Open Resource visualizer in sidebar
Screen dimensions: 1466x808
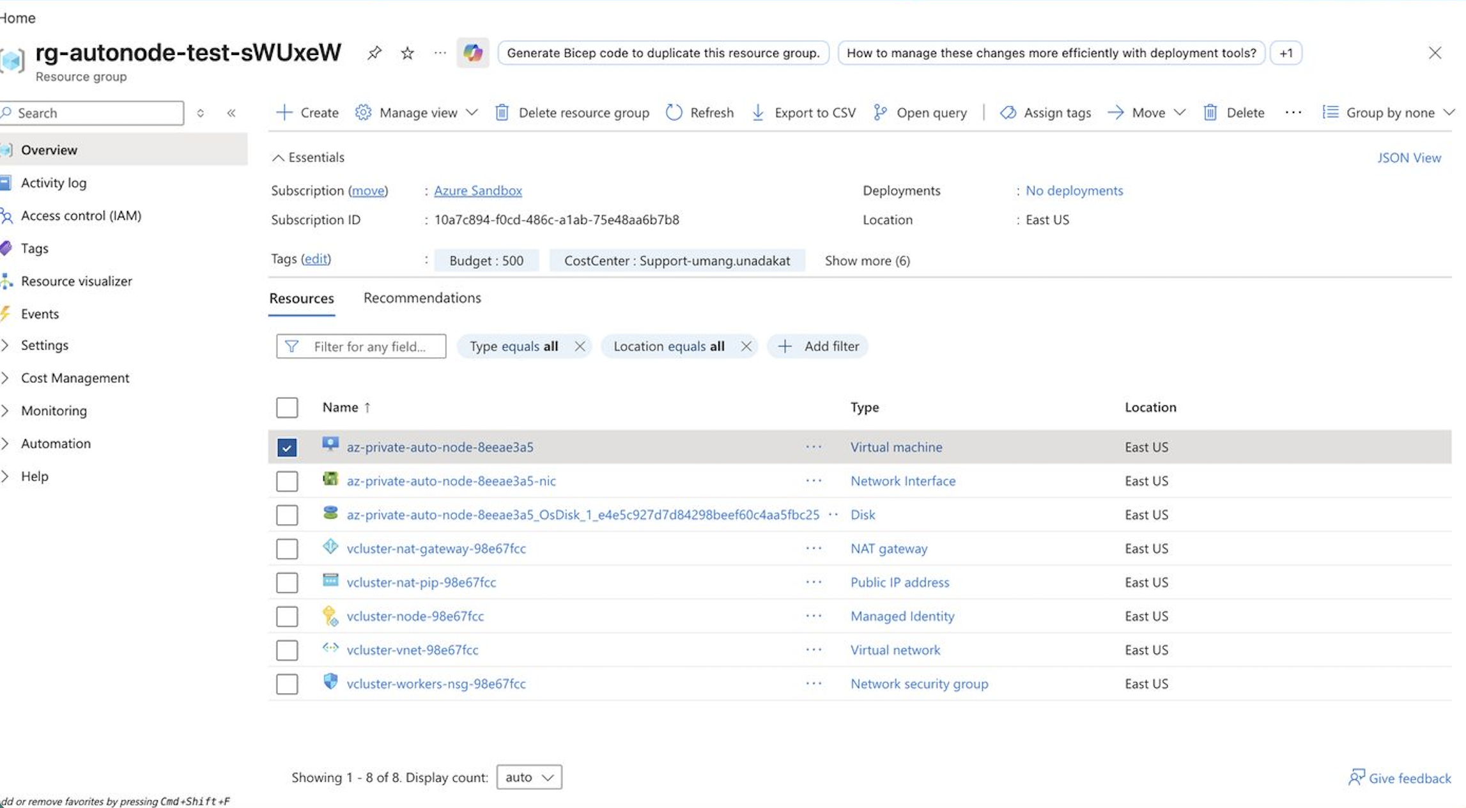tap(77, 281)
